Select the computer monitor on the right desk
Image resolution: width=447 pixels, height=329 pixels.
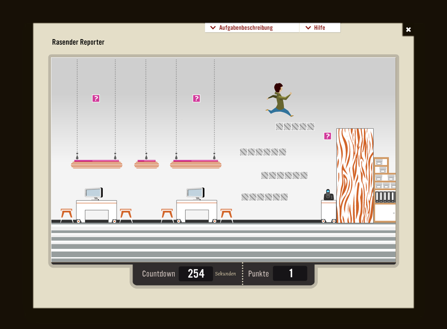coord(195,193)
